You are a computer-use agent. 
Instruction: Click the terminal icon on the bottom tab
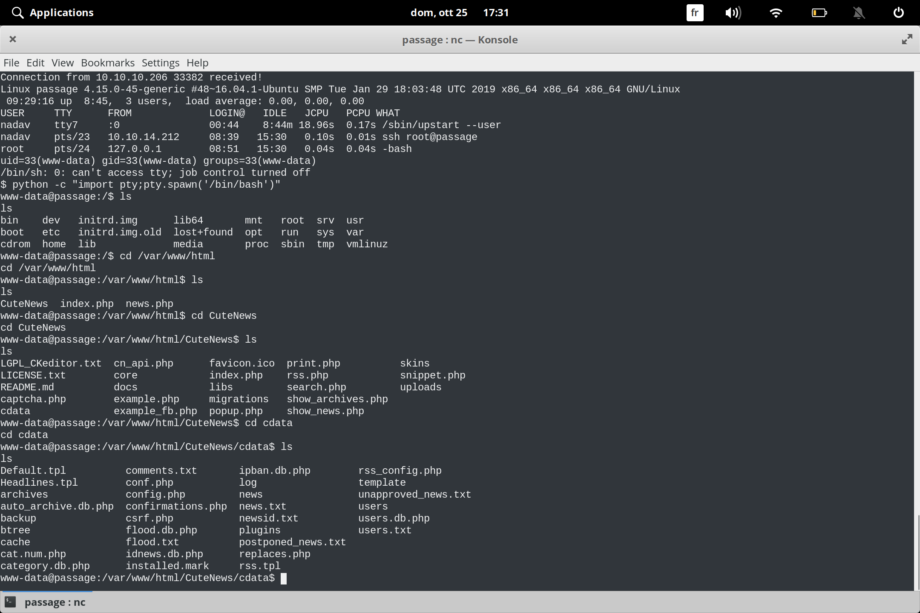coord(10,602)
